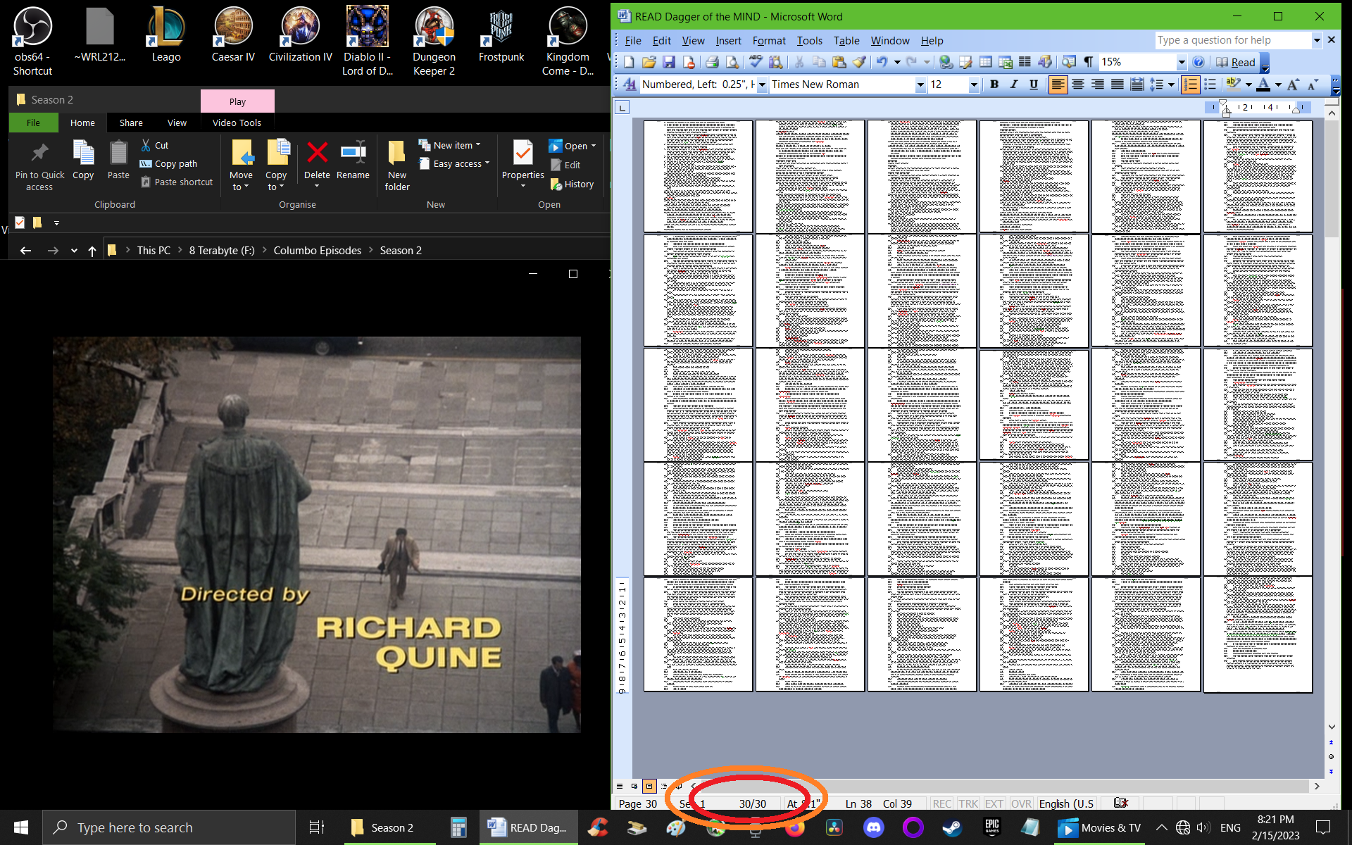
Task: Insert Microsoft Excel Worksheet icon
Action: pos(1005,63)
